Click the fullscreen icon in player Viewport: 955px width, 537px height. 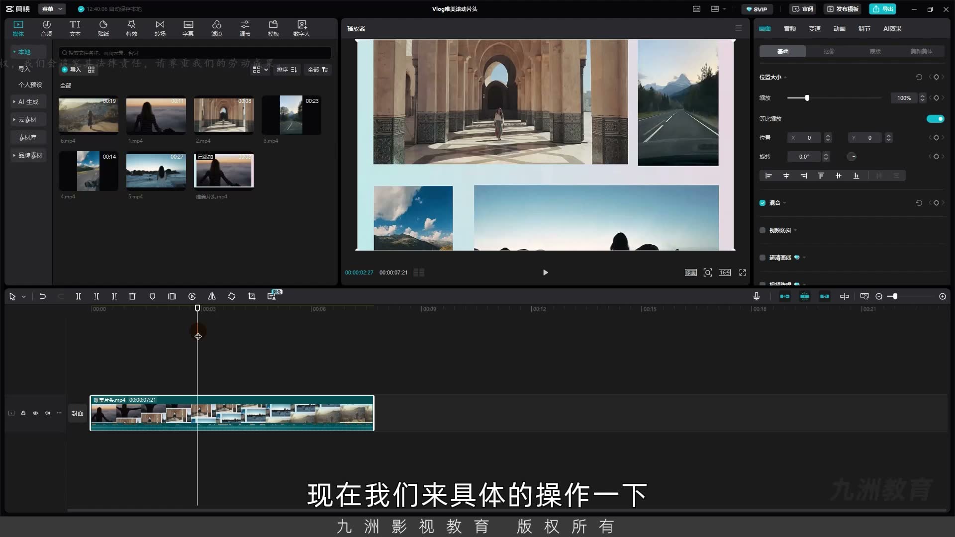(x=743, y=272)
